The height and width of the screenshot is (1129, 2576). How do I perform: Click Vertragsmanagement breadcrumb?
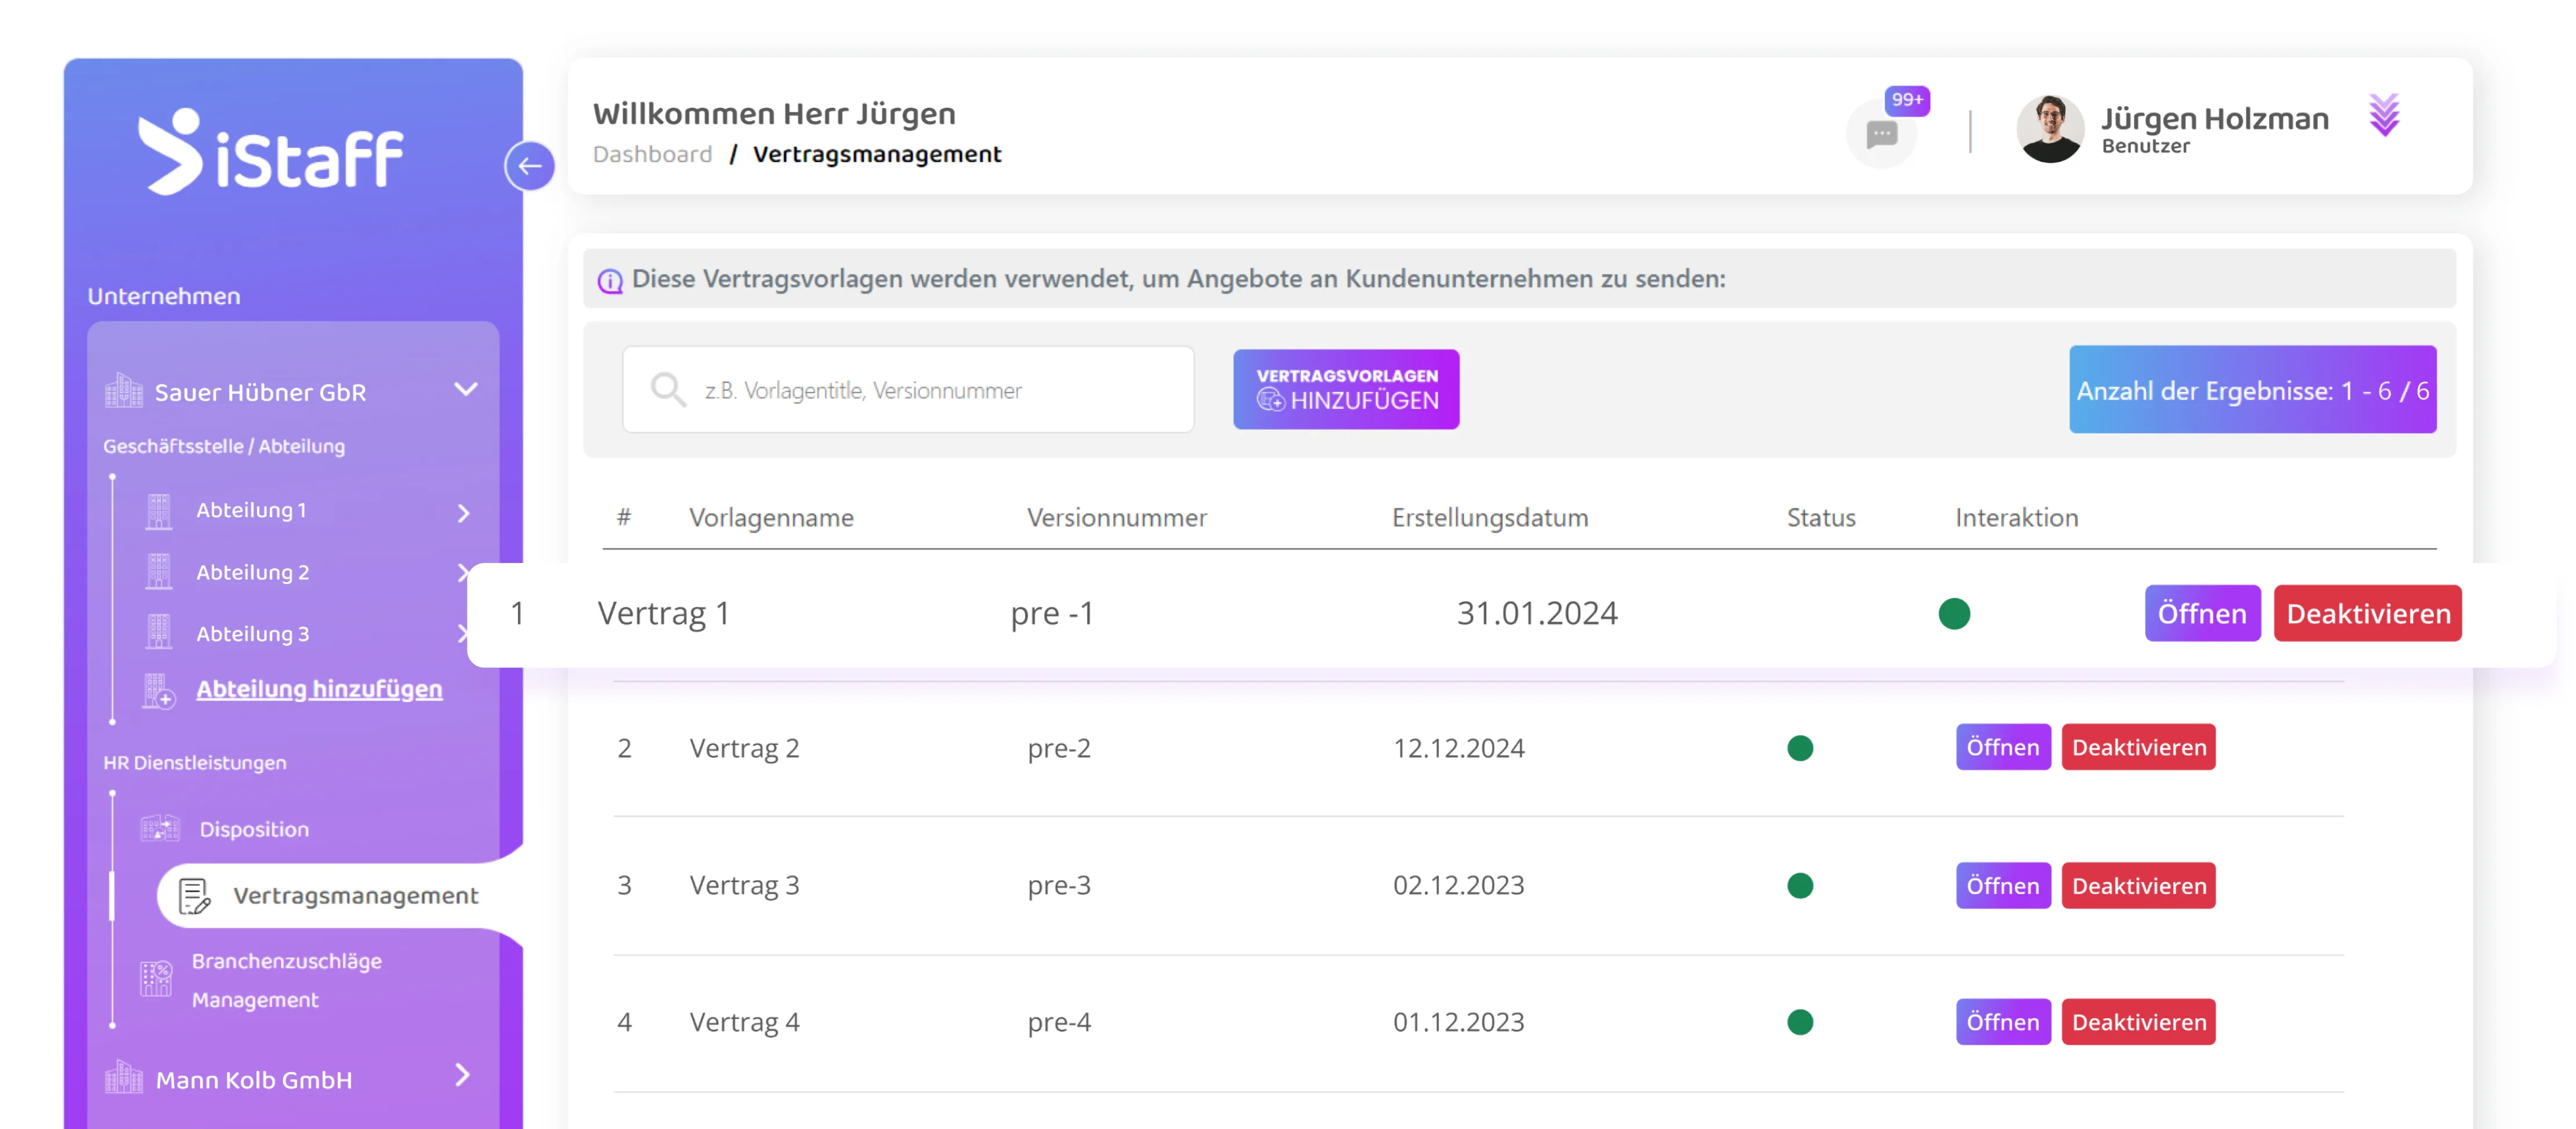pos(876,155)
